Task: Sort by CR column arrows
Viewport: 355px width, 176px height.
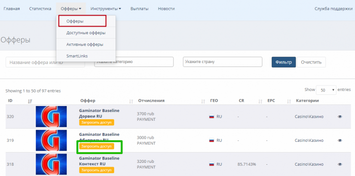Action: click(260, 101)
